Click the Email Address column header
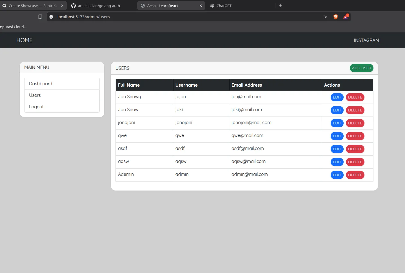The image size is (405, 273). click(x=275, y=85)
